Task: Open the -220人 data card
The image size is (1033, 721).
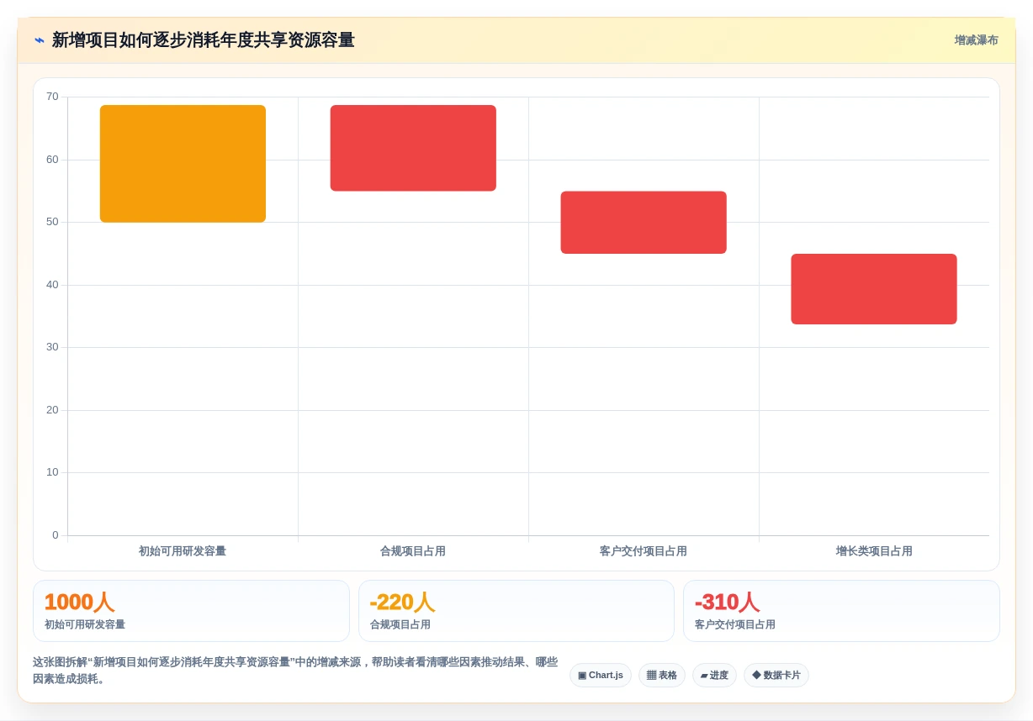Action: coord(516,611)
